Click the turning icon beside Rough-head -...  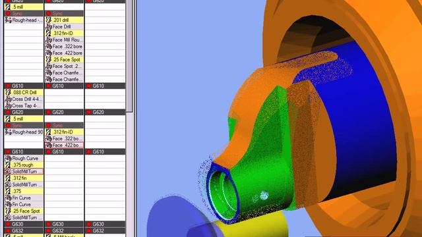tap(8, 20)
